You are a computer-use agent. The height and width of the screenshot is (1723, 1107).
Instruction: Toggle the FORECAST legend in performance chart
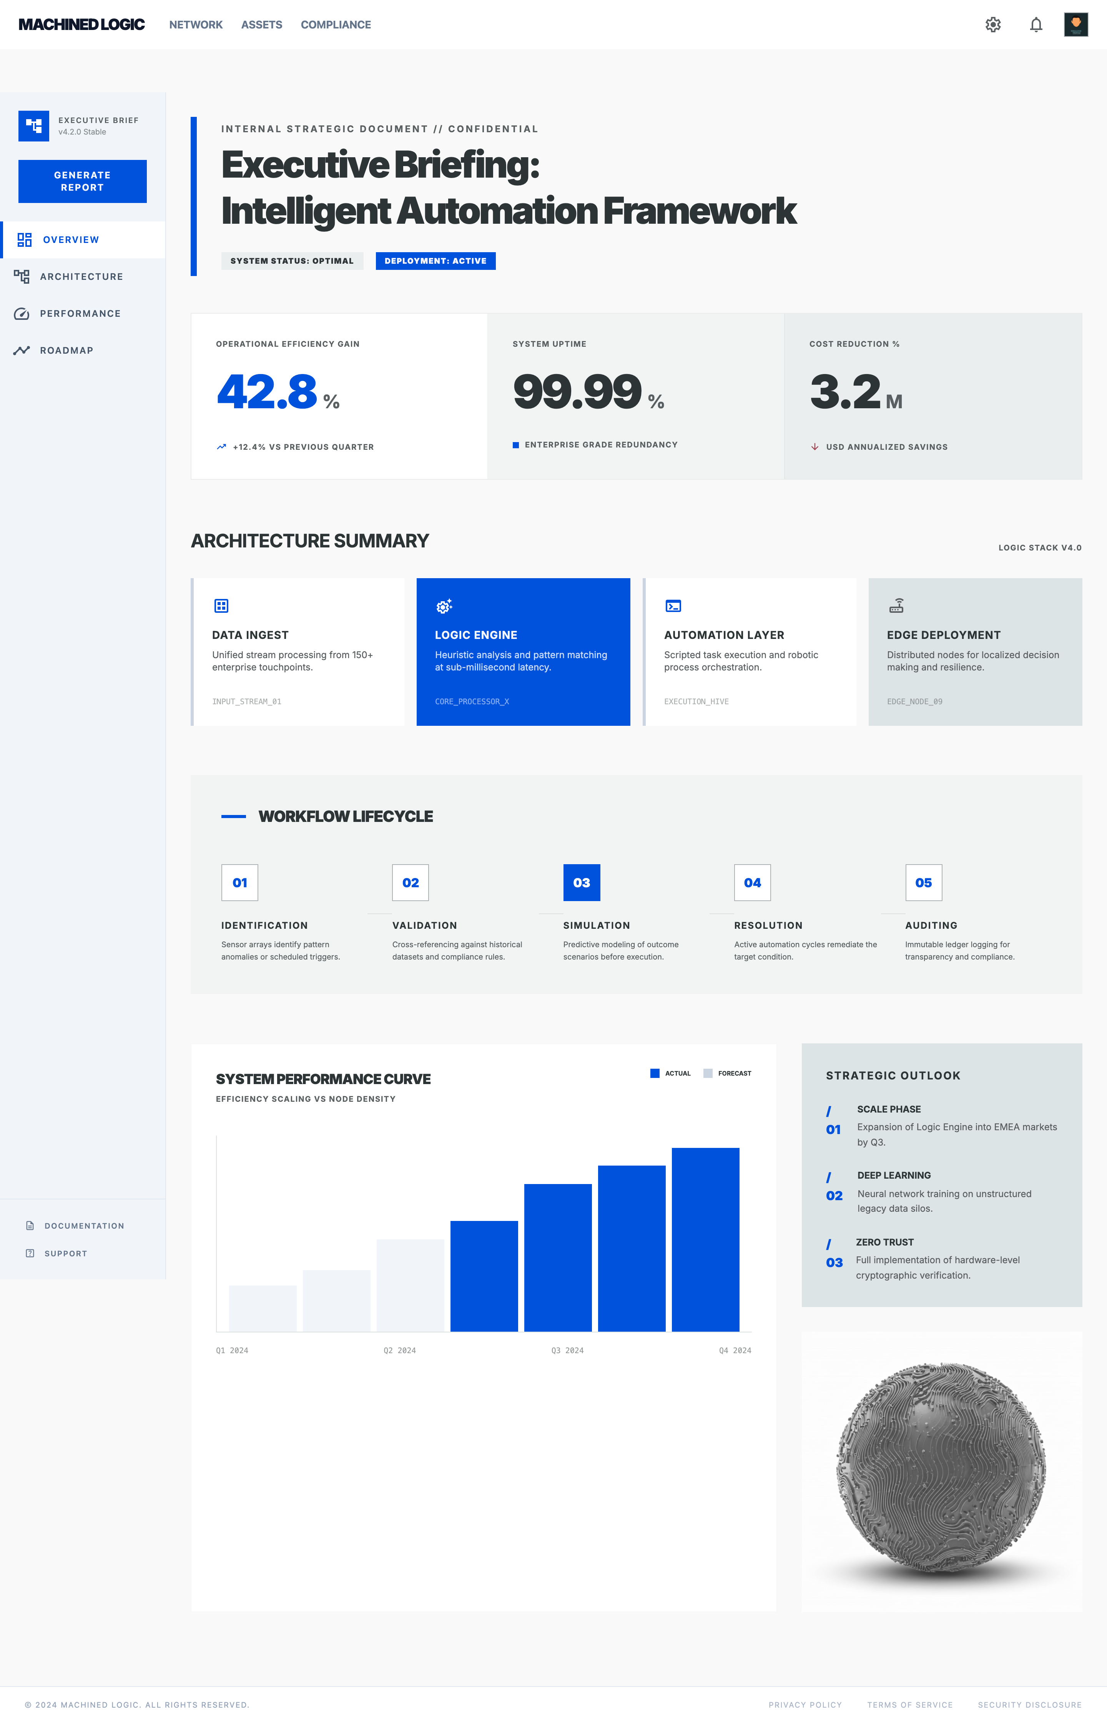(x=728, y=1073)
